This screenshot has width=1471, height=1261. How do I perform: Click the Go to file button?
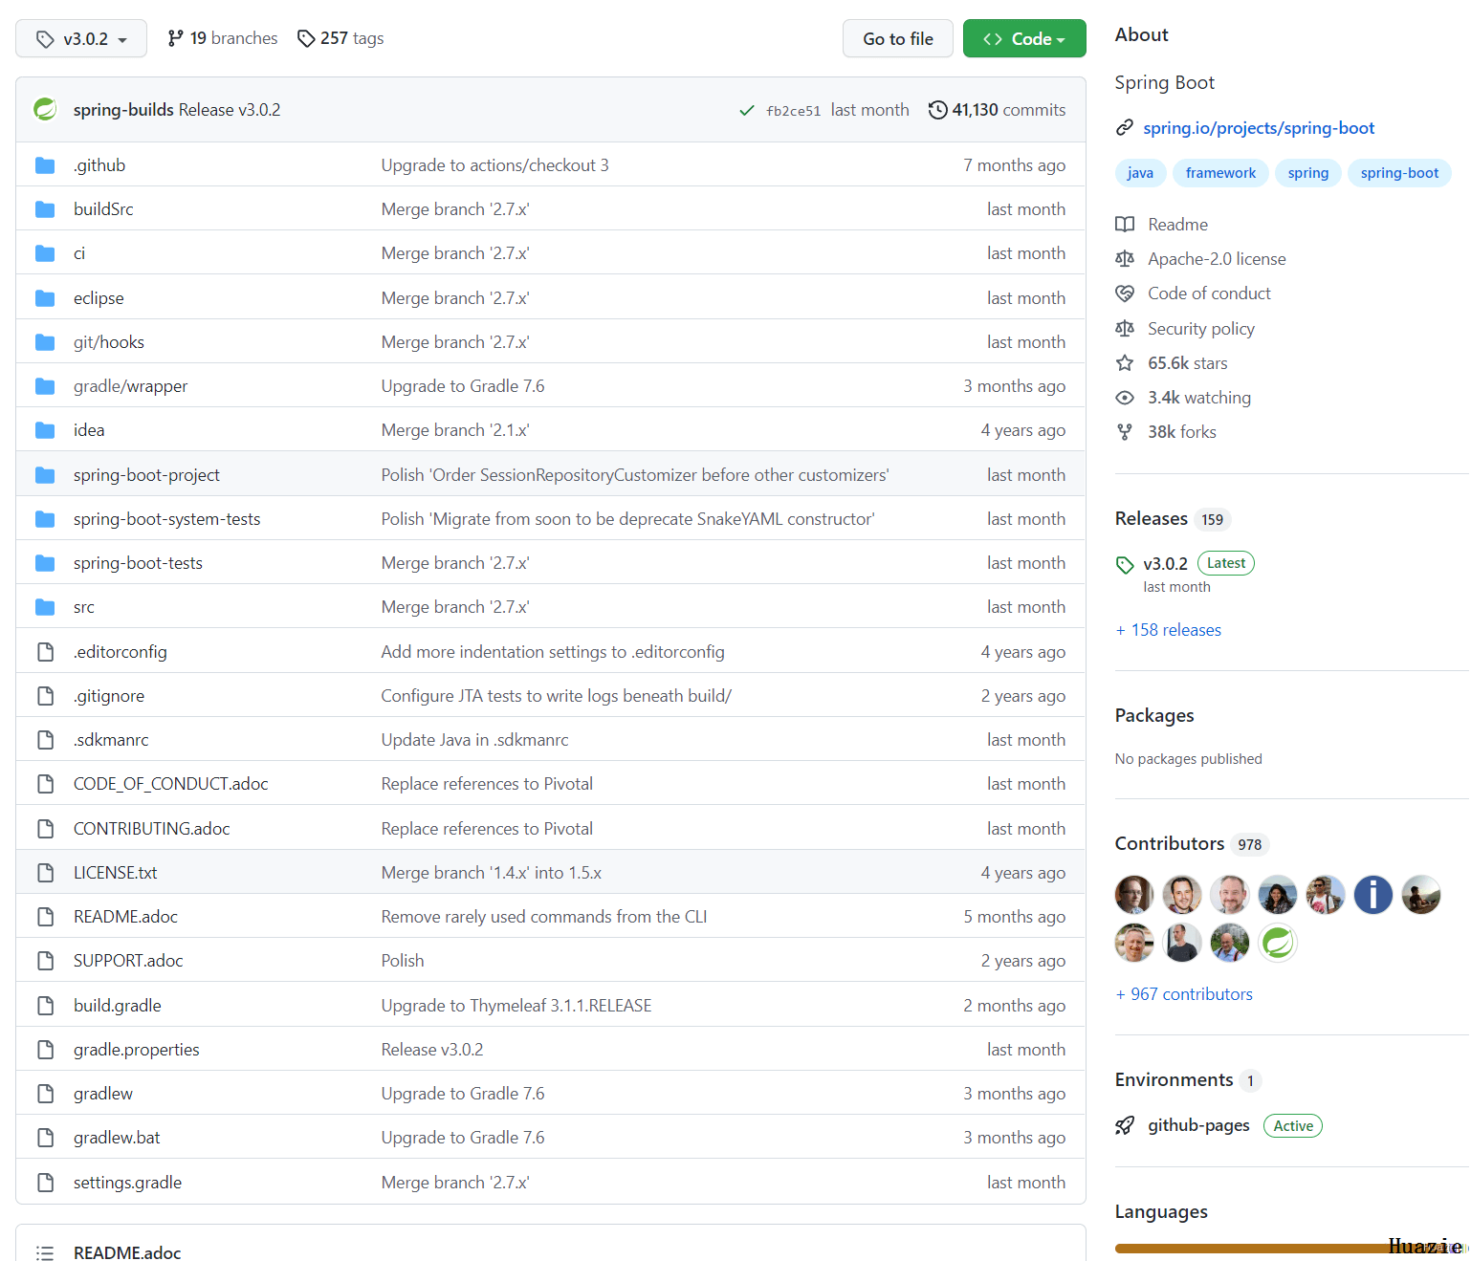pyautogui.click(x=898, y=38)
